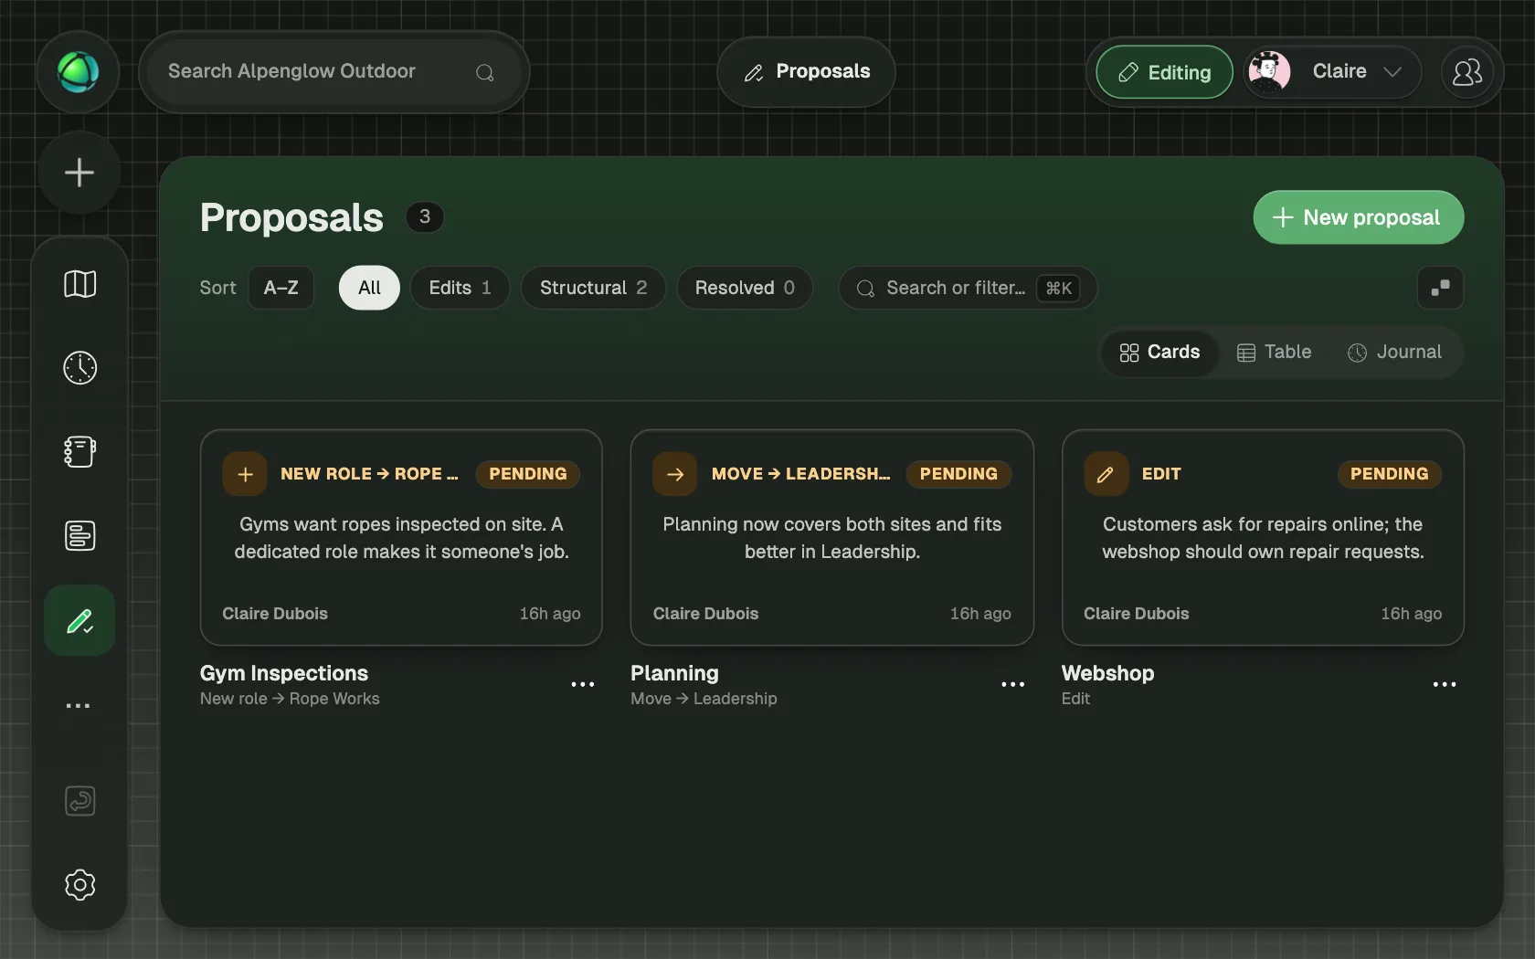Toggle Editing mode

coord(1165,72)
